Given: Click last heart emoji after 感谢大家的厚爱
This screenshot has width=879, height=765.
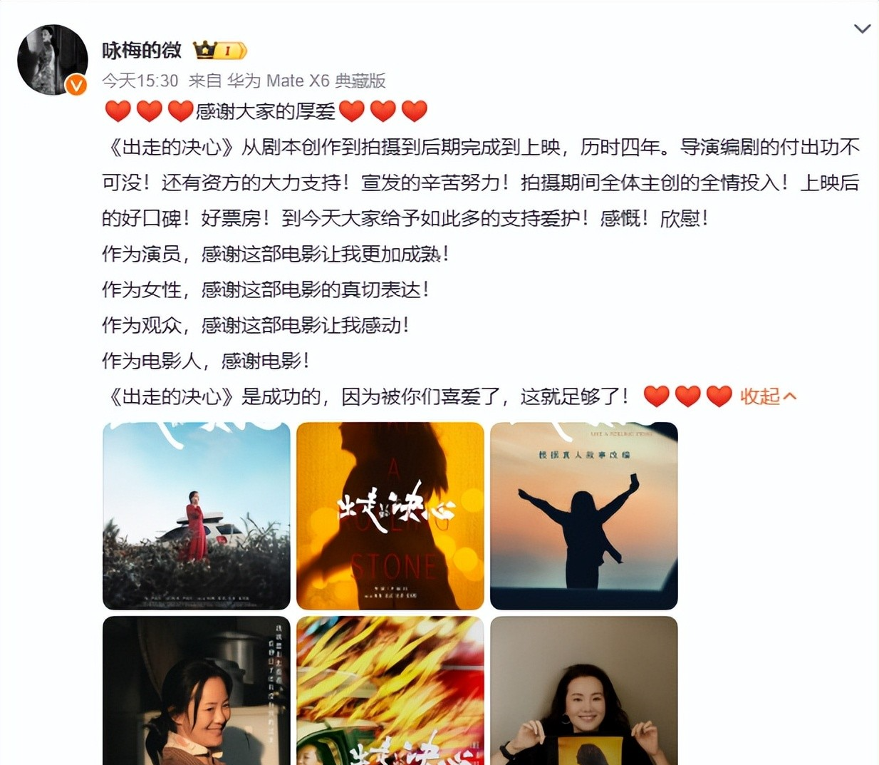Looking at the screenshot, I should [415, 111].
